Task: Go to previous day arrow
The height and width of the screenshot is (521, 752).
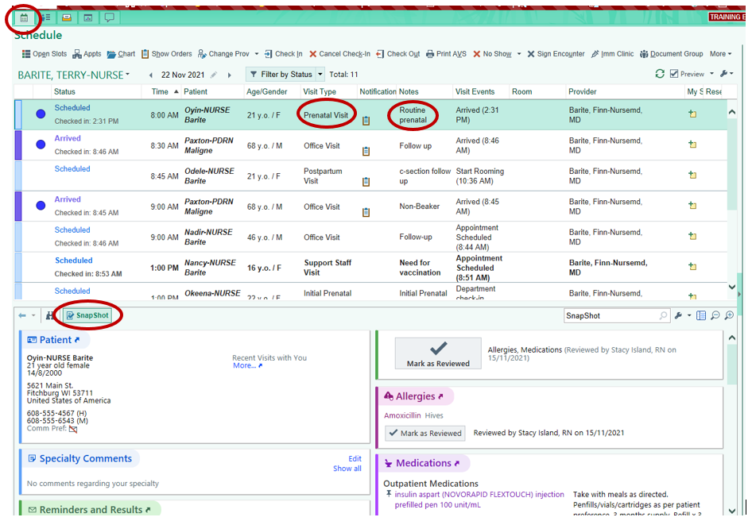Action: [151, 75]
